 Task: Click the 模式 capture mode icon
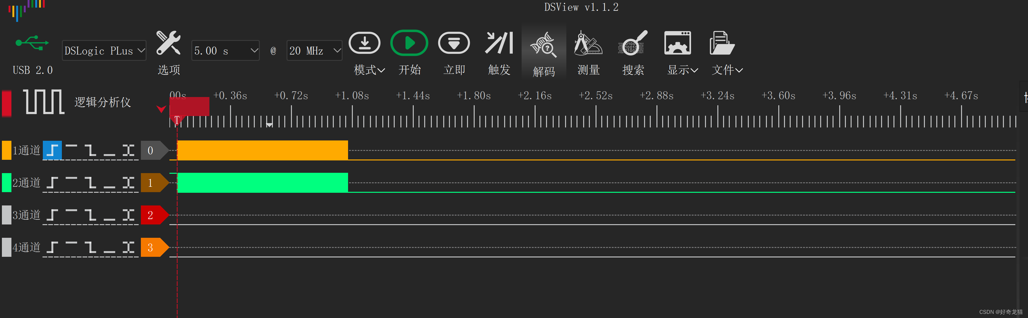click(364, 43)
